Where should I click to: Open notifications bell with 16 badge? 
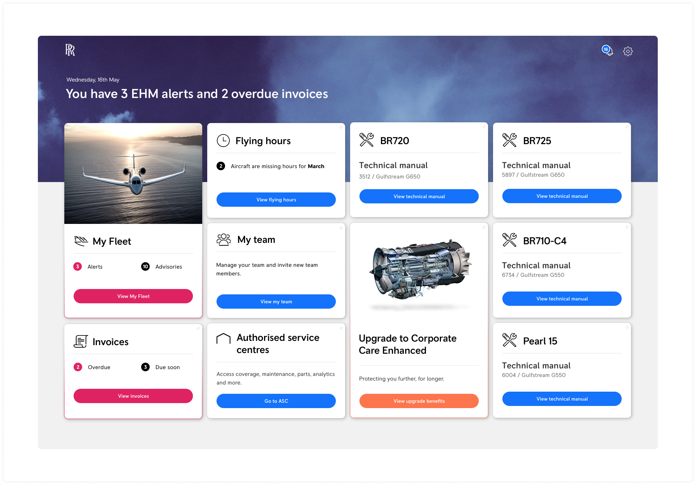608,51
